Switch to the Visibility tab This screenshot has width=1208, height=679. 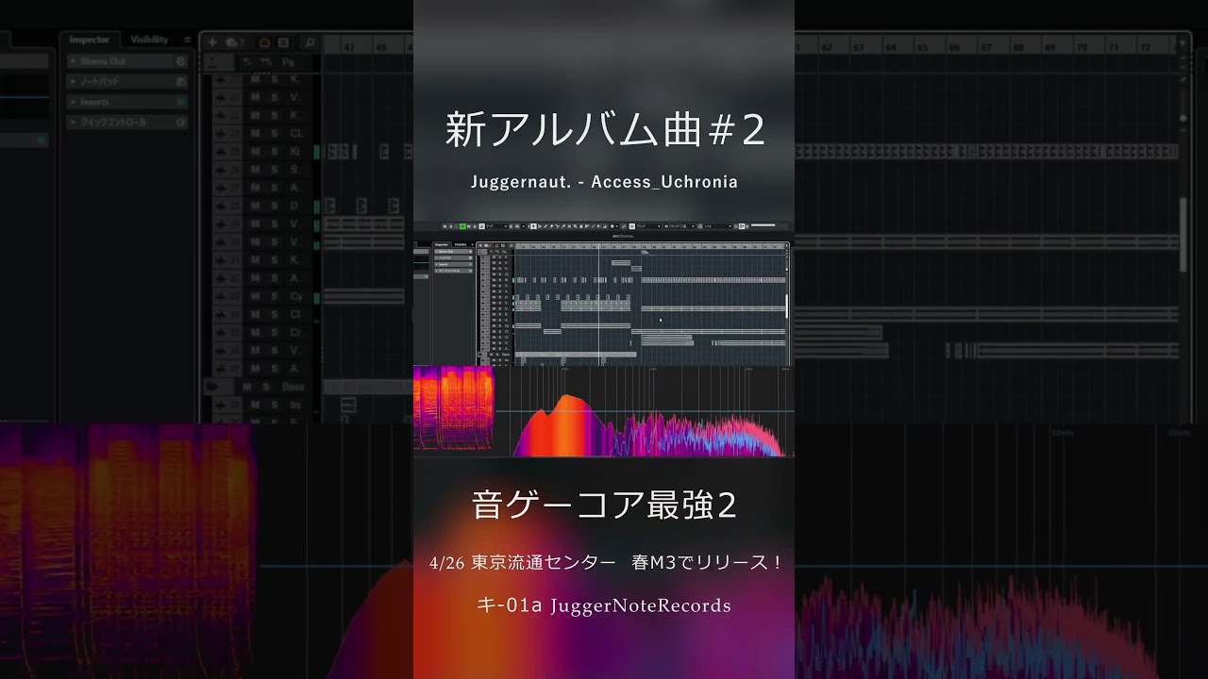149,40
